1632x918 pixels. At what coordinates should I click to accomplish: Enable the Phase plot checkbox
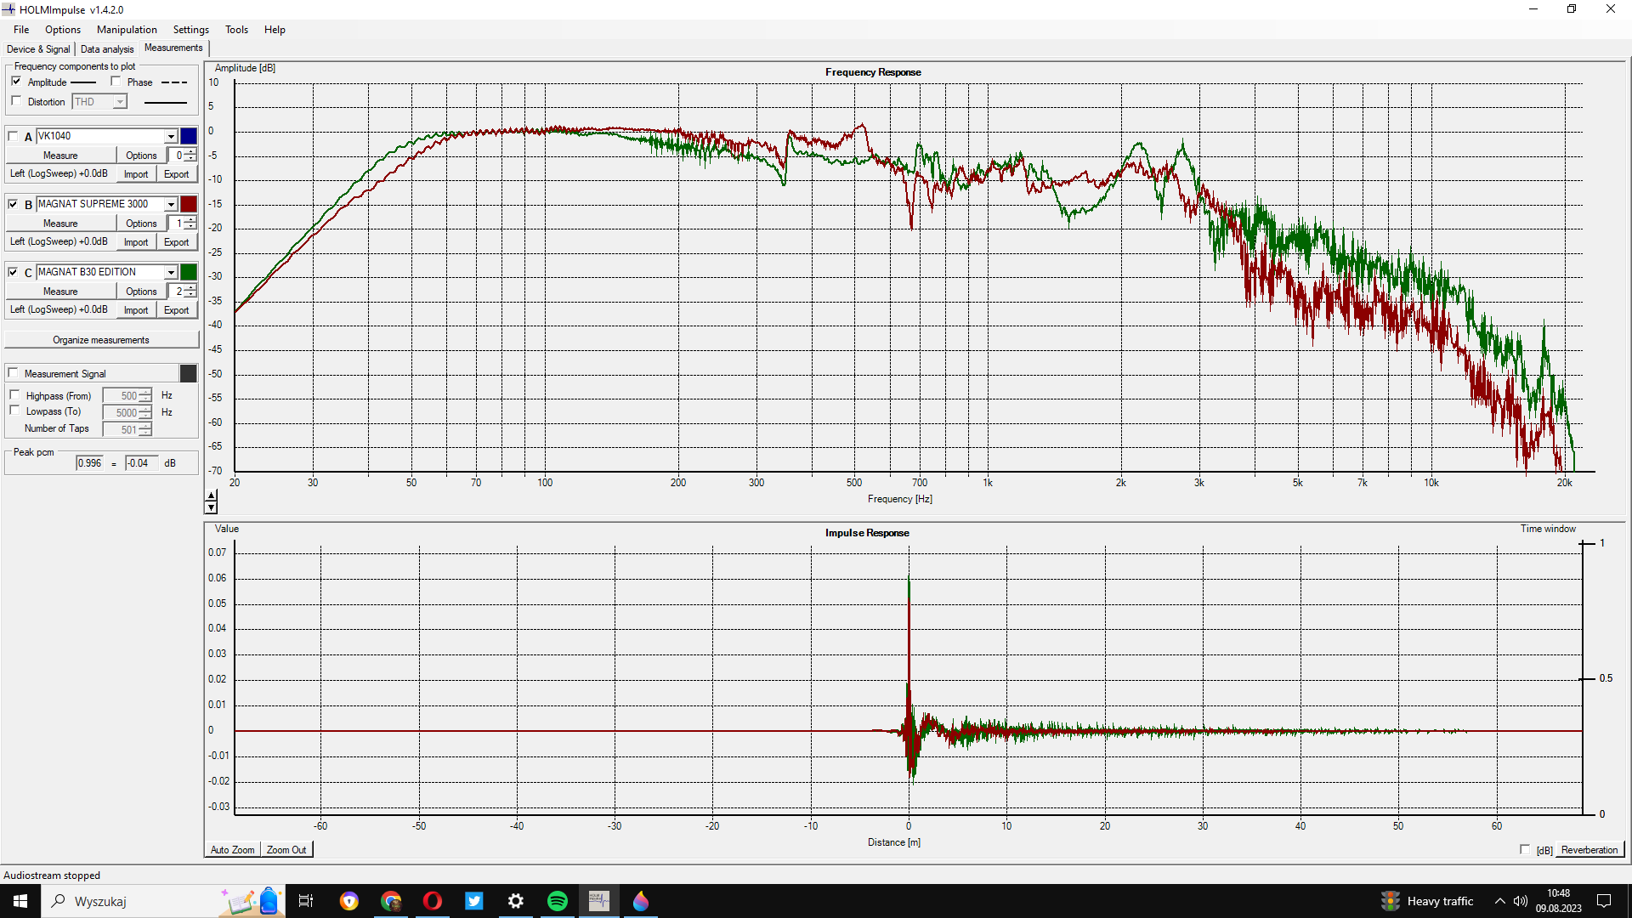point(116,82)
